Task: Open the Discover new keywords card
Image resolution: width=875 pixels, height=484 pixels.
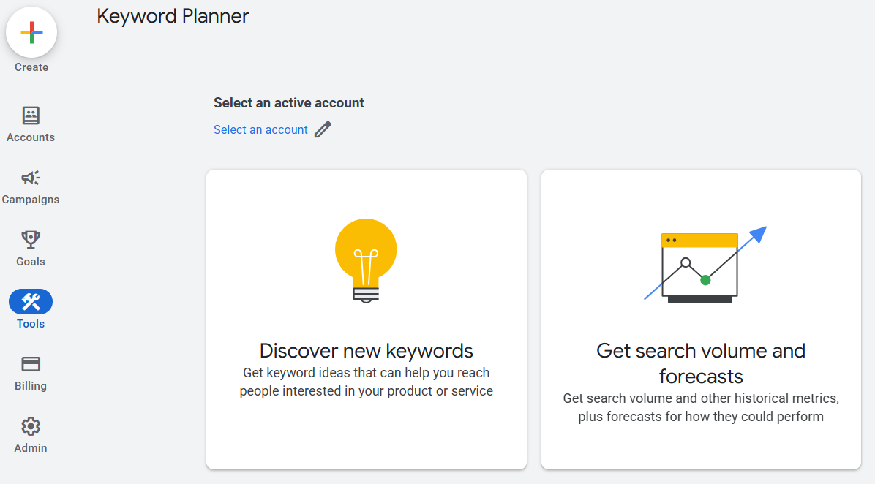Action: [366, 318]
